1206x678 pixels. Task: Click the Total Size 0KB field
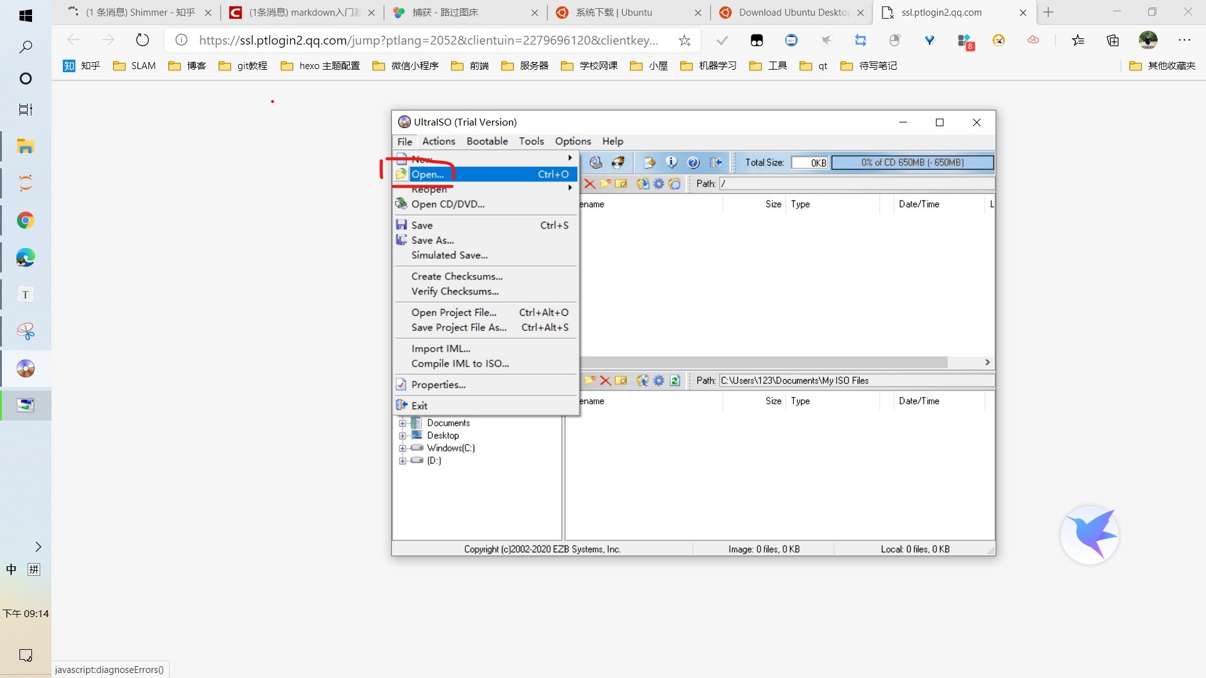(810, 163)
